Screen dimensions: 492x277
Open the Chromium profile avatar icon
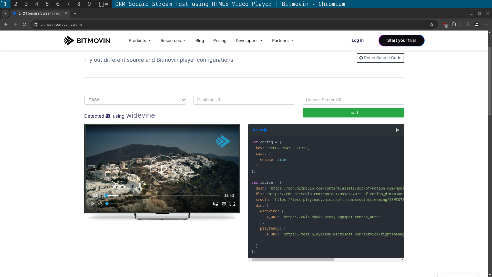pyautogui.click(x=477, y=24)
